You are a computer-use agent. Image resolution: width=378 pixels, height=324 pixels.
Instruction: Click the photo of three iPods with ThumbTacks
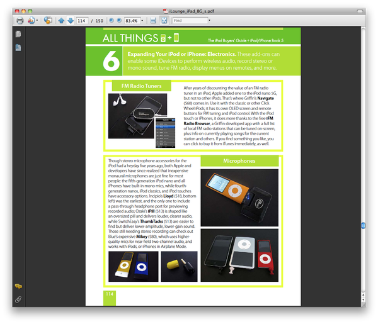(239, 255)
